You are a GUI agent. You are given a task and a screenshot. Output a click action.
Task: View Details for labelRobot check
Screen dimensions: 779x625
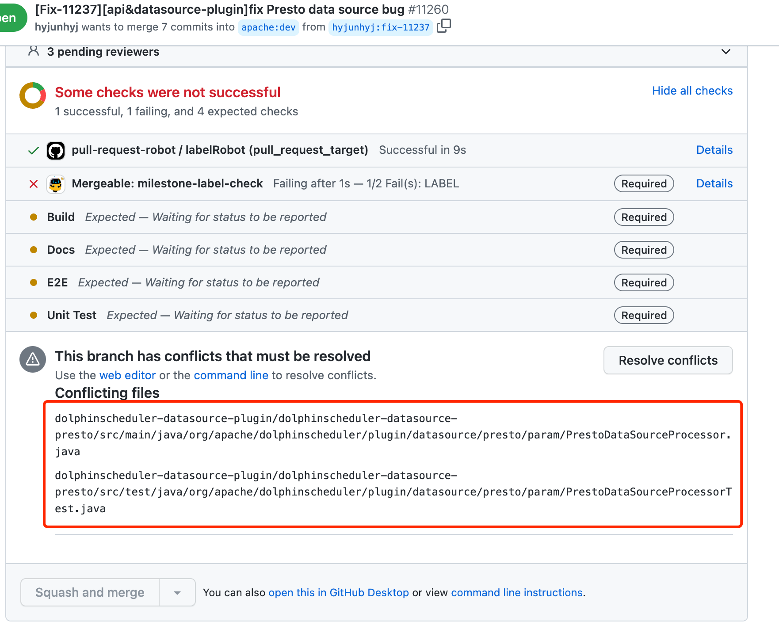[714, 150]
